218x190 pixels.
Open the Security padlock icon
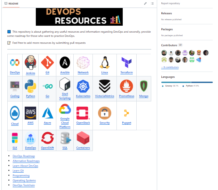pyautogui.click(x=105, y=113)
